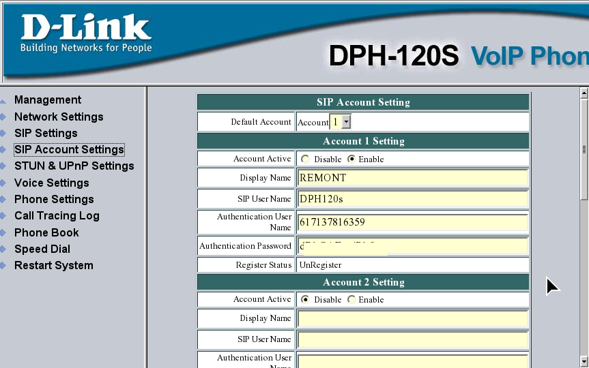Navigate to Phone Settings
This screenshot has height=368, width=589.
(54, 199)
